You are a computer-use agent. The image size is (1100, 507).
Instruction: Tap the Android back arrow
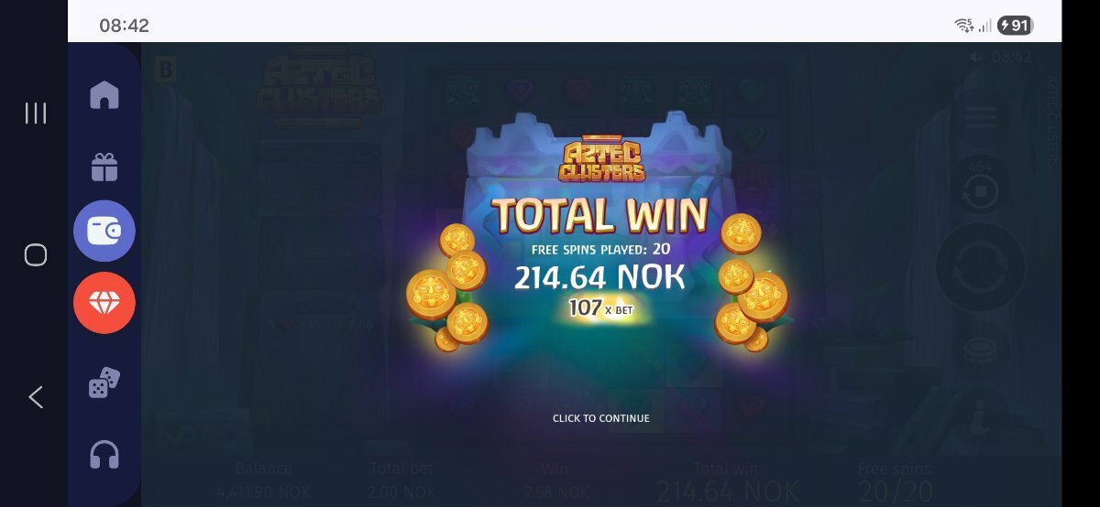point(36,396)
